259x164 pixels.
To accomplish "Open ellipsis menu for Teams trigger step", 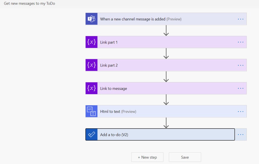I will click(241, 19).
